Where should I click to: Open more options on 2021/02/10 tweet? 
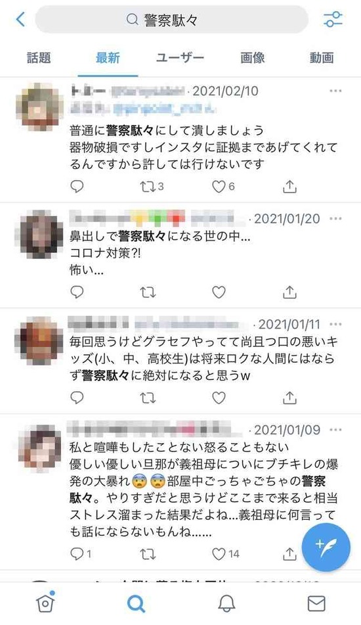335,91
